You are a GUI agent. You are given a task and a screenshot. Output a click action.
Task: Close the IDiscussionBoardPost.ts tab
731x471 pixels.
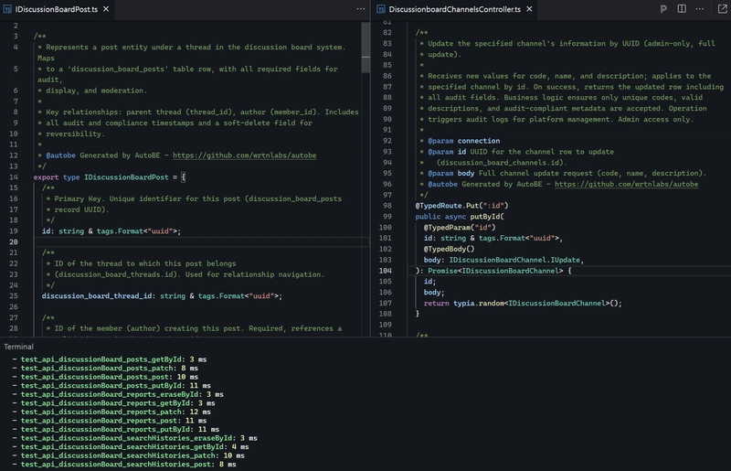tap(106, 8)
